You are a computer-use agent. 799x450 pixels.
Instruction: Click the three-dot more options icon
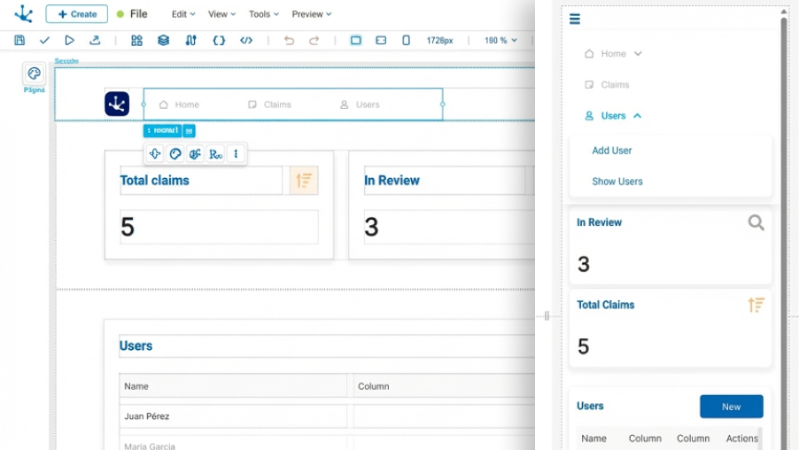coord(236,154)
